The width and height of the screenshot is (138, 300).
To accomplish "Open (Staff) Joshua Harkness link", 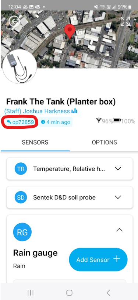I will tap(37, 111).
